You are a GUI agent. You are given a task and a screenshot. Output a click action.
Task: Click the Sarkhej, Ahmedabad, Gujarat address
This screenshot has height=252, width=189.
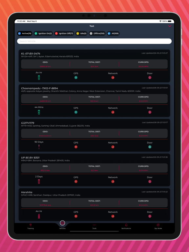[55, 126]
